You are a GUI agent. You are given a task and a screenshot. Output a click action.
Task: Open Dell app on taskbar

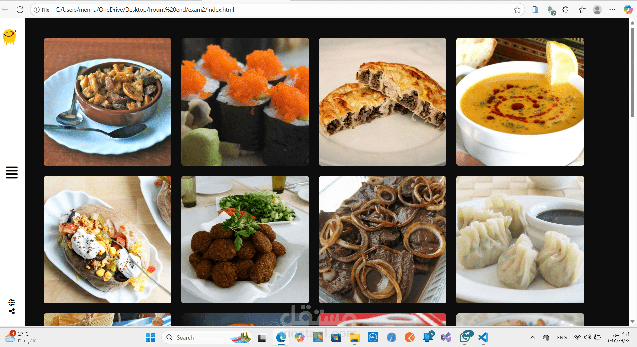[x=373, y=338]
